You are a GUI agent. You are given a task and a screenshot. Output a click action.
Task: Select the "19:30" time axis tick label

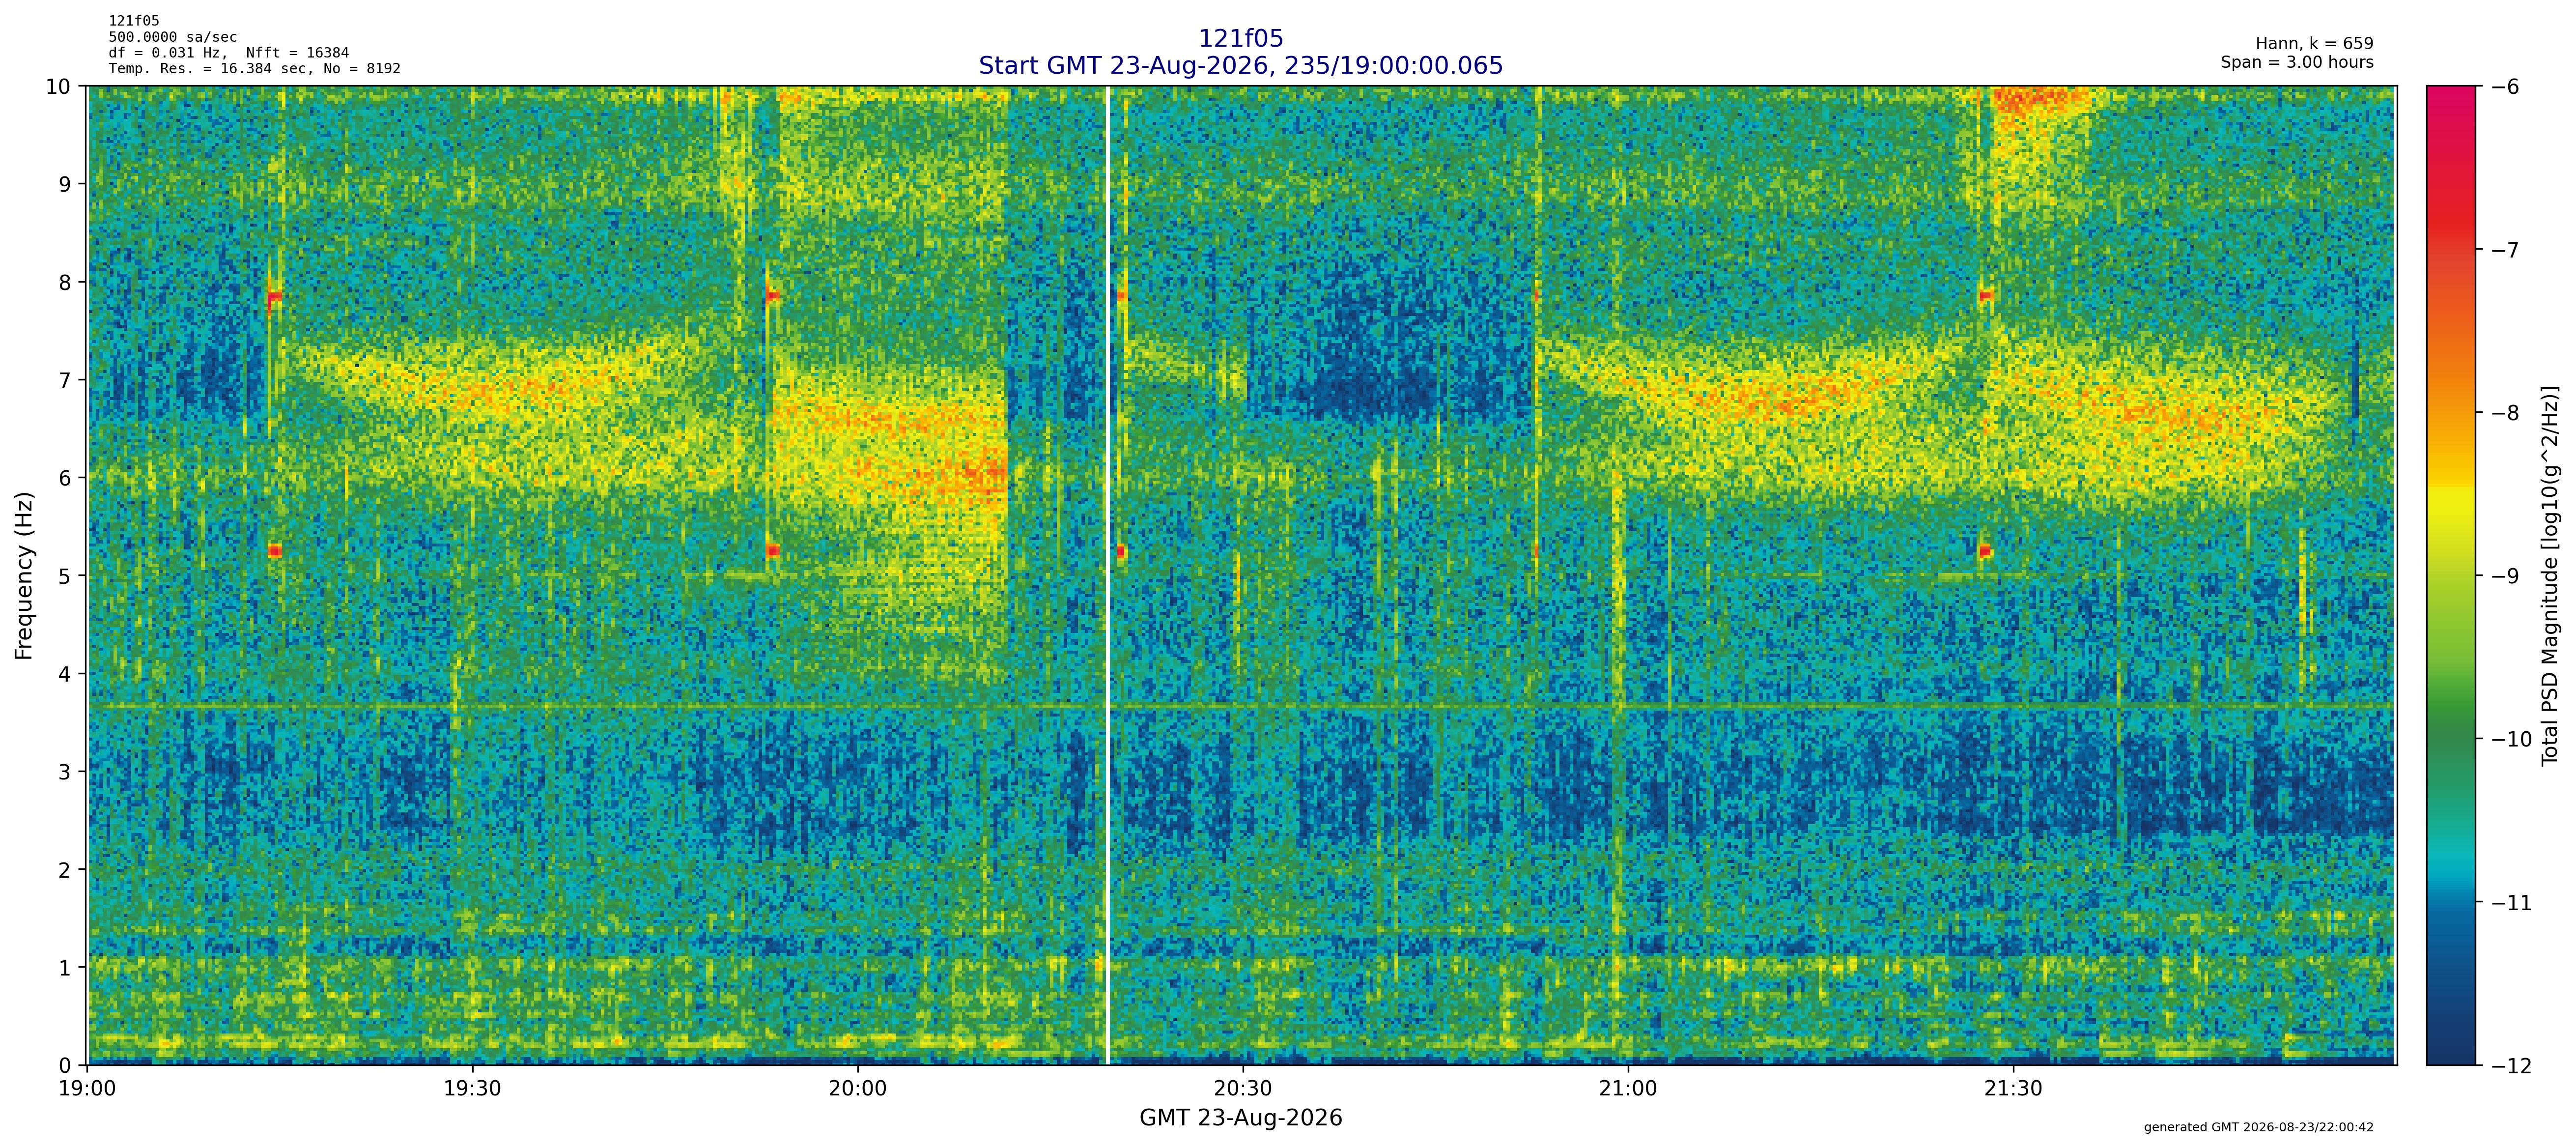tap(473, 1088)
